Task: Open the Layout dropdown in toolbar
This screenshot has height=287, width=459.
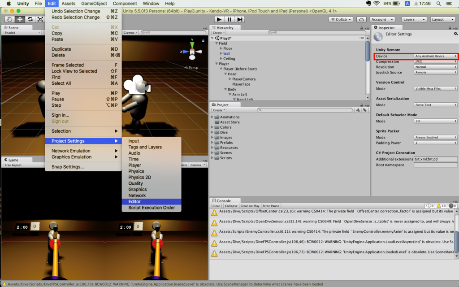Action: [x=442, y=19]
